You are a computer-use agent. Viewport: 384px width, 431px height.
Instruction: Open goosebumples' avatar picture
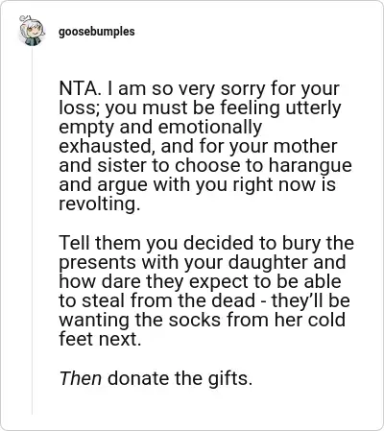[x=31, y=31]
